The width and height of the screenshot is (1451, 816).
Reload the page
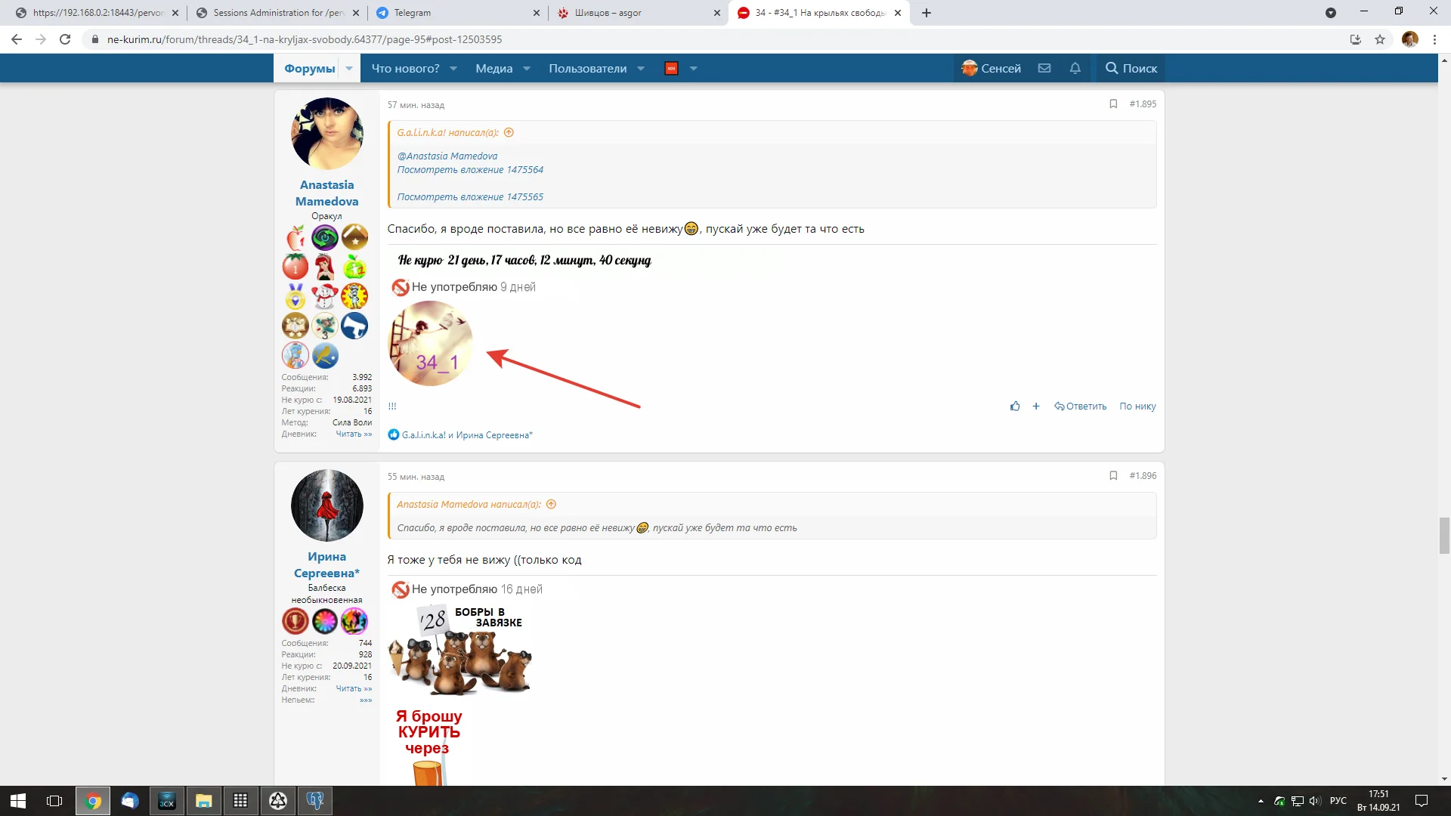[65, 39]
